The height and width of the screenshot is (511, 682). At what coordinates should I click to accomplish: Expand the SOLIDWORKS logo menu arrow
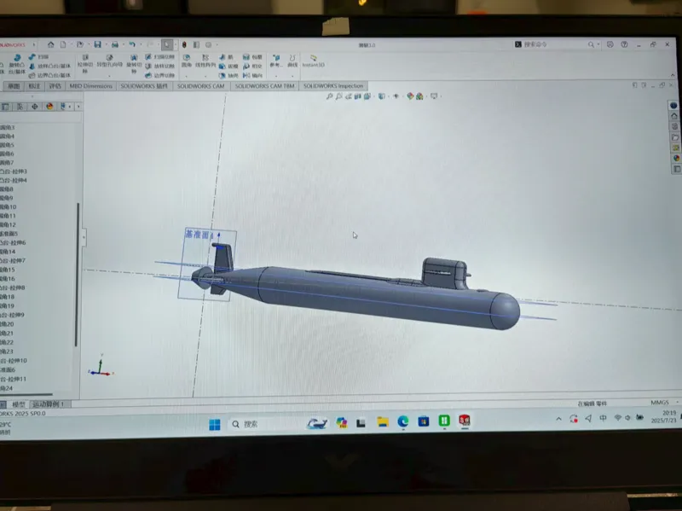tap(34, 44)
